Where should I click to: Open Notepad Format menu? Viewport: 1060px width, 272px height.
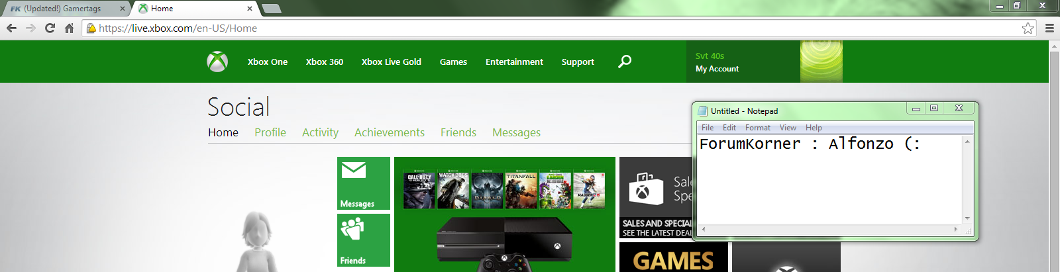758,128
